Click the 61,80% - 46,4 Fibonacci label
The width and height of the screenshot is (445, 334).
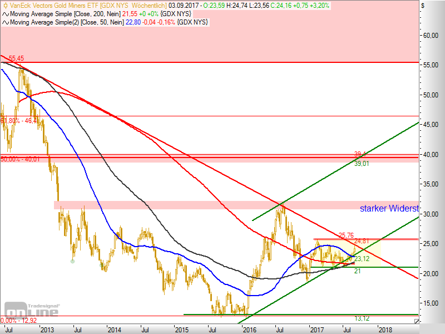tap(19, 121)
